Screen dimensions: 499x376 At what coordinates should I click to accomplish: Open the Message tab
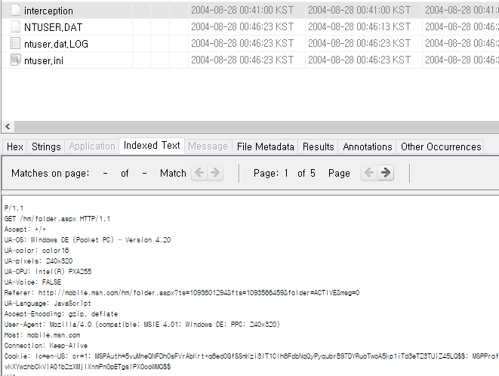pyautogui.click(x=208, y=146)
